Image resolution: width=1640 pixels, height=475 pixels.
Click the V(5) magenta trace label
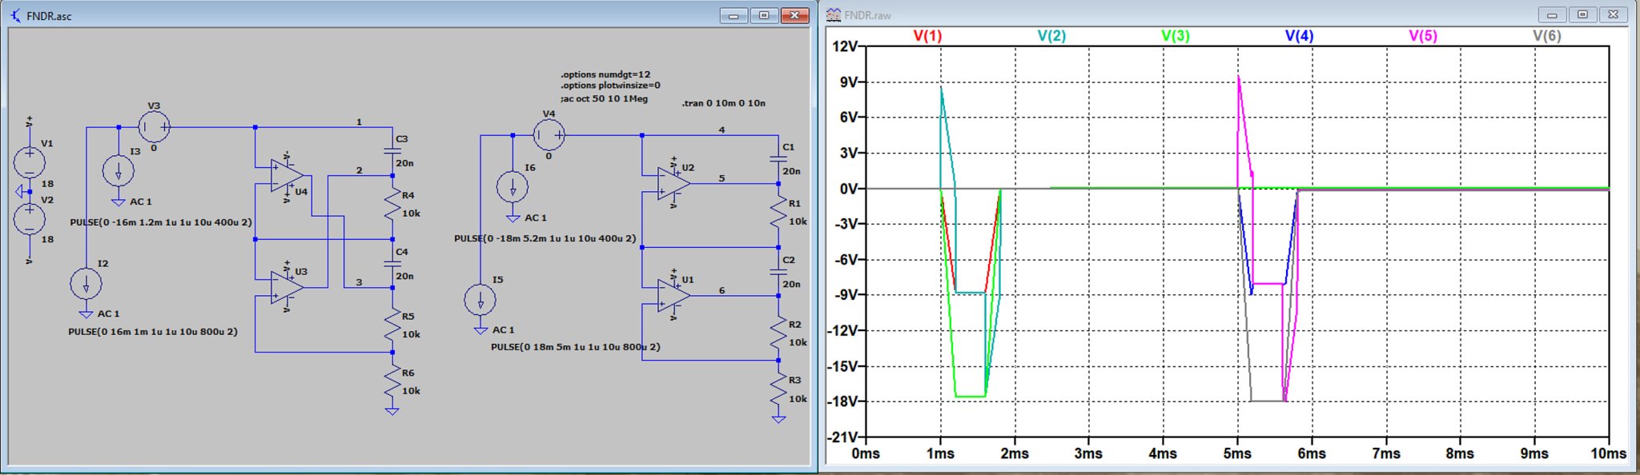click(x=1423, y=36)
